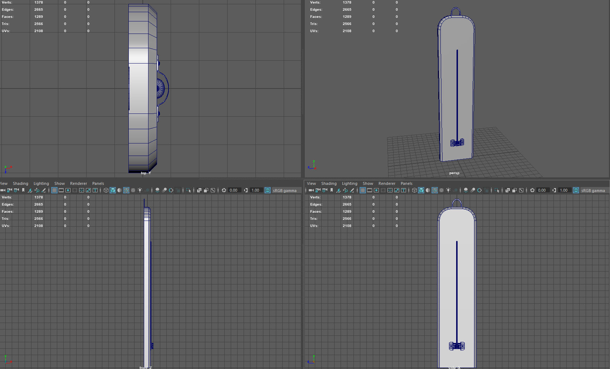Click gamma reset icon in front view panel
Image resolution: width=610 pixels, height=369 pixels.
246,190
